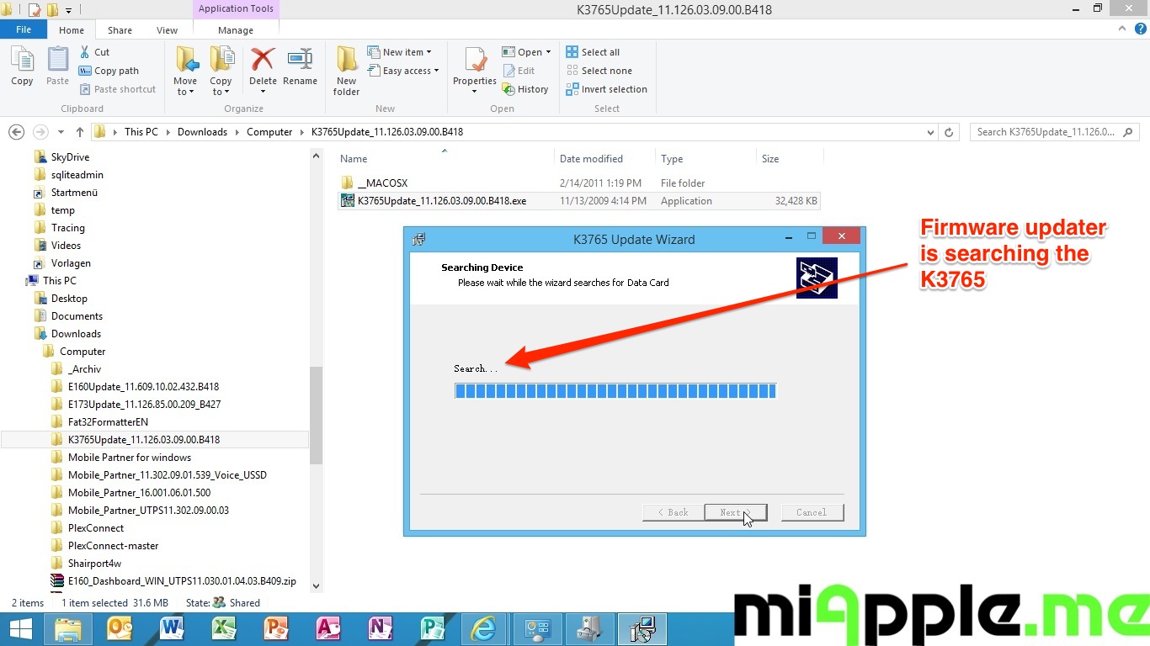
Task: Switch to the View ribbon tab
Action: (x=167, y=30)
